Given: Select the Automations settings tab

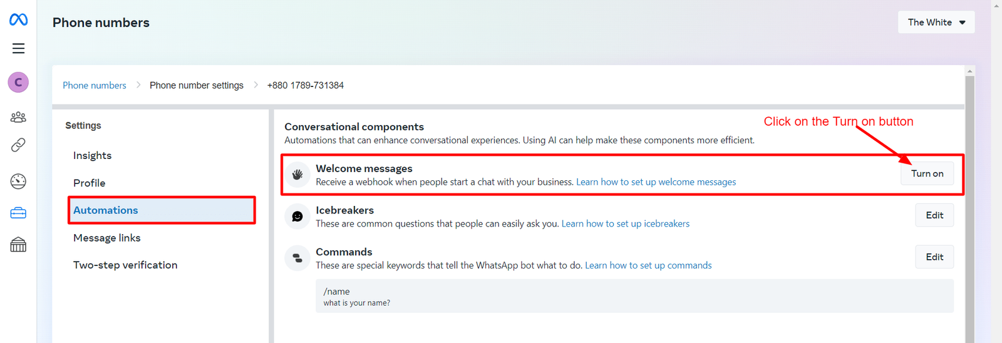Looking at the screenshot, I should coord(162,210).
